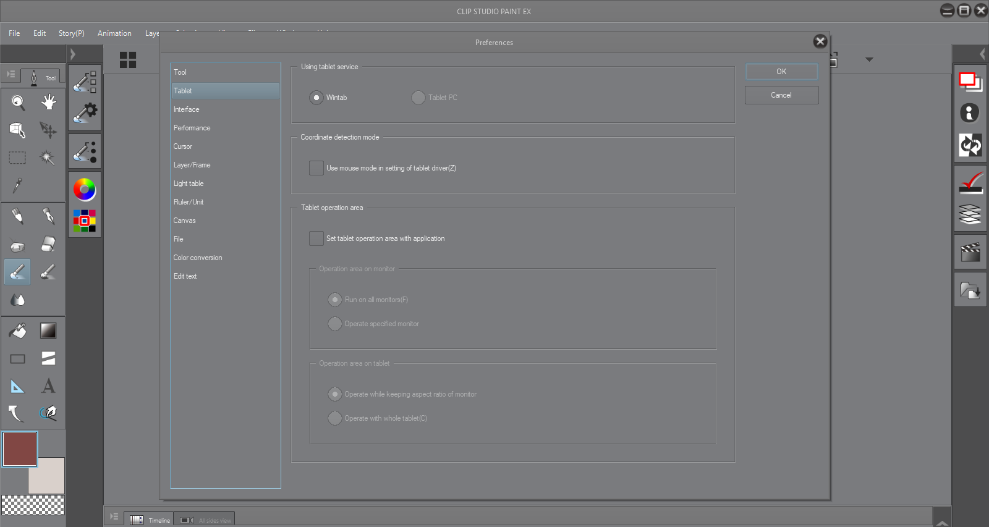Switch to the All sides view tab
The height and width of the screenshot is (527, 989).
[x=205, y=520]
